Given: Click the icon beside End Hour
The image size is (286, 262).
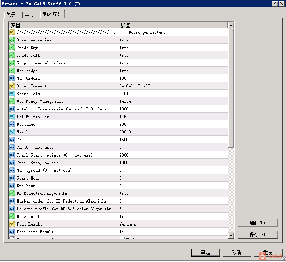Looking at the screenshot, I should pyautogui.click(x=12, y=186).
